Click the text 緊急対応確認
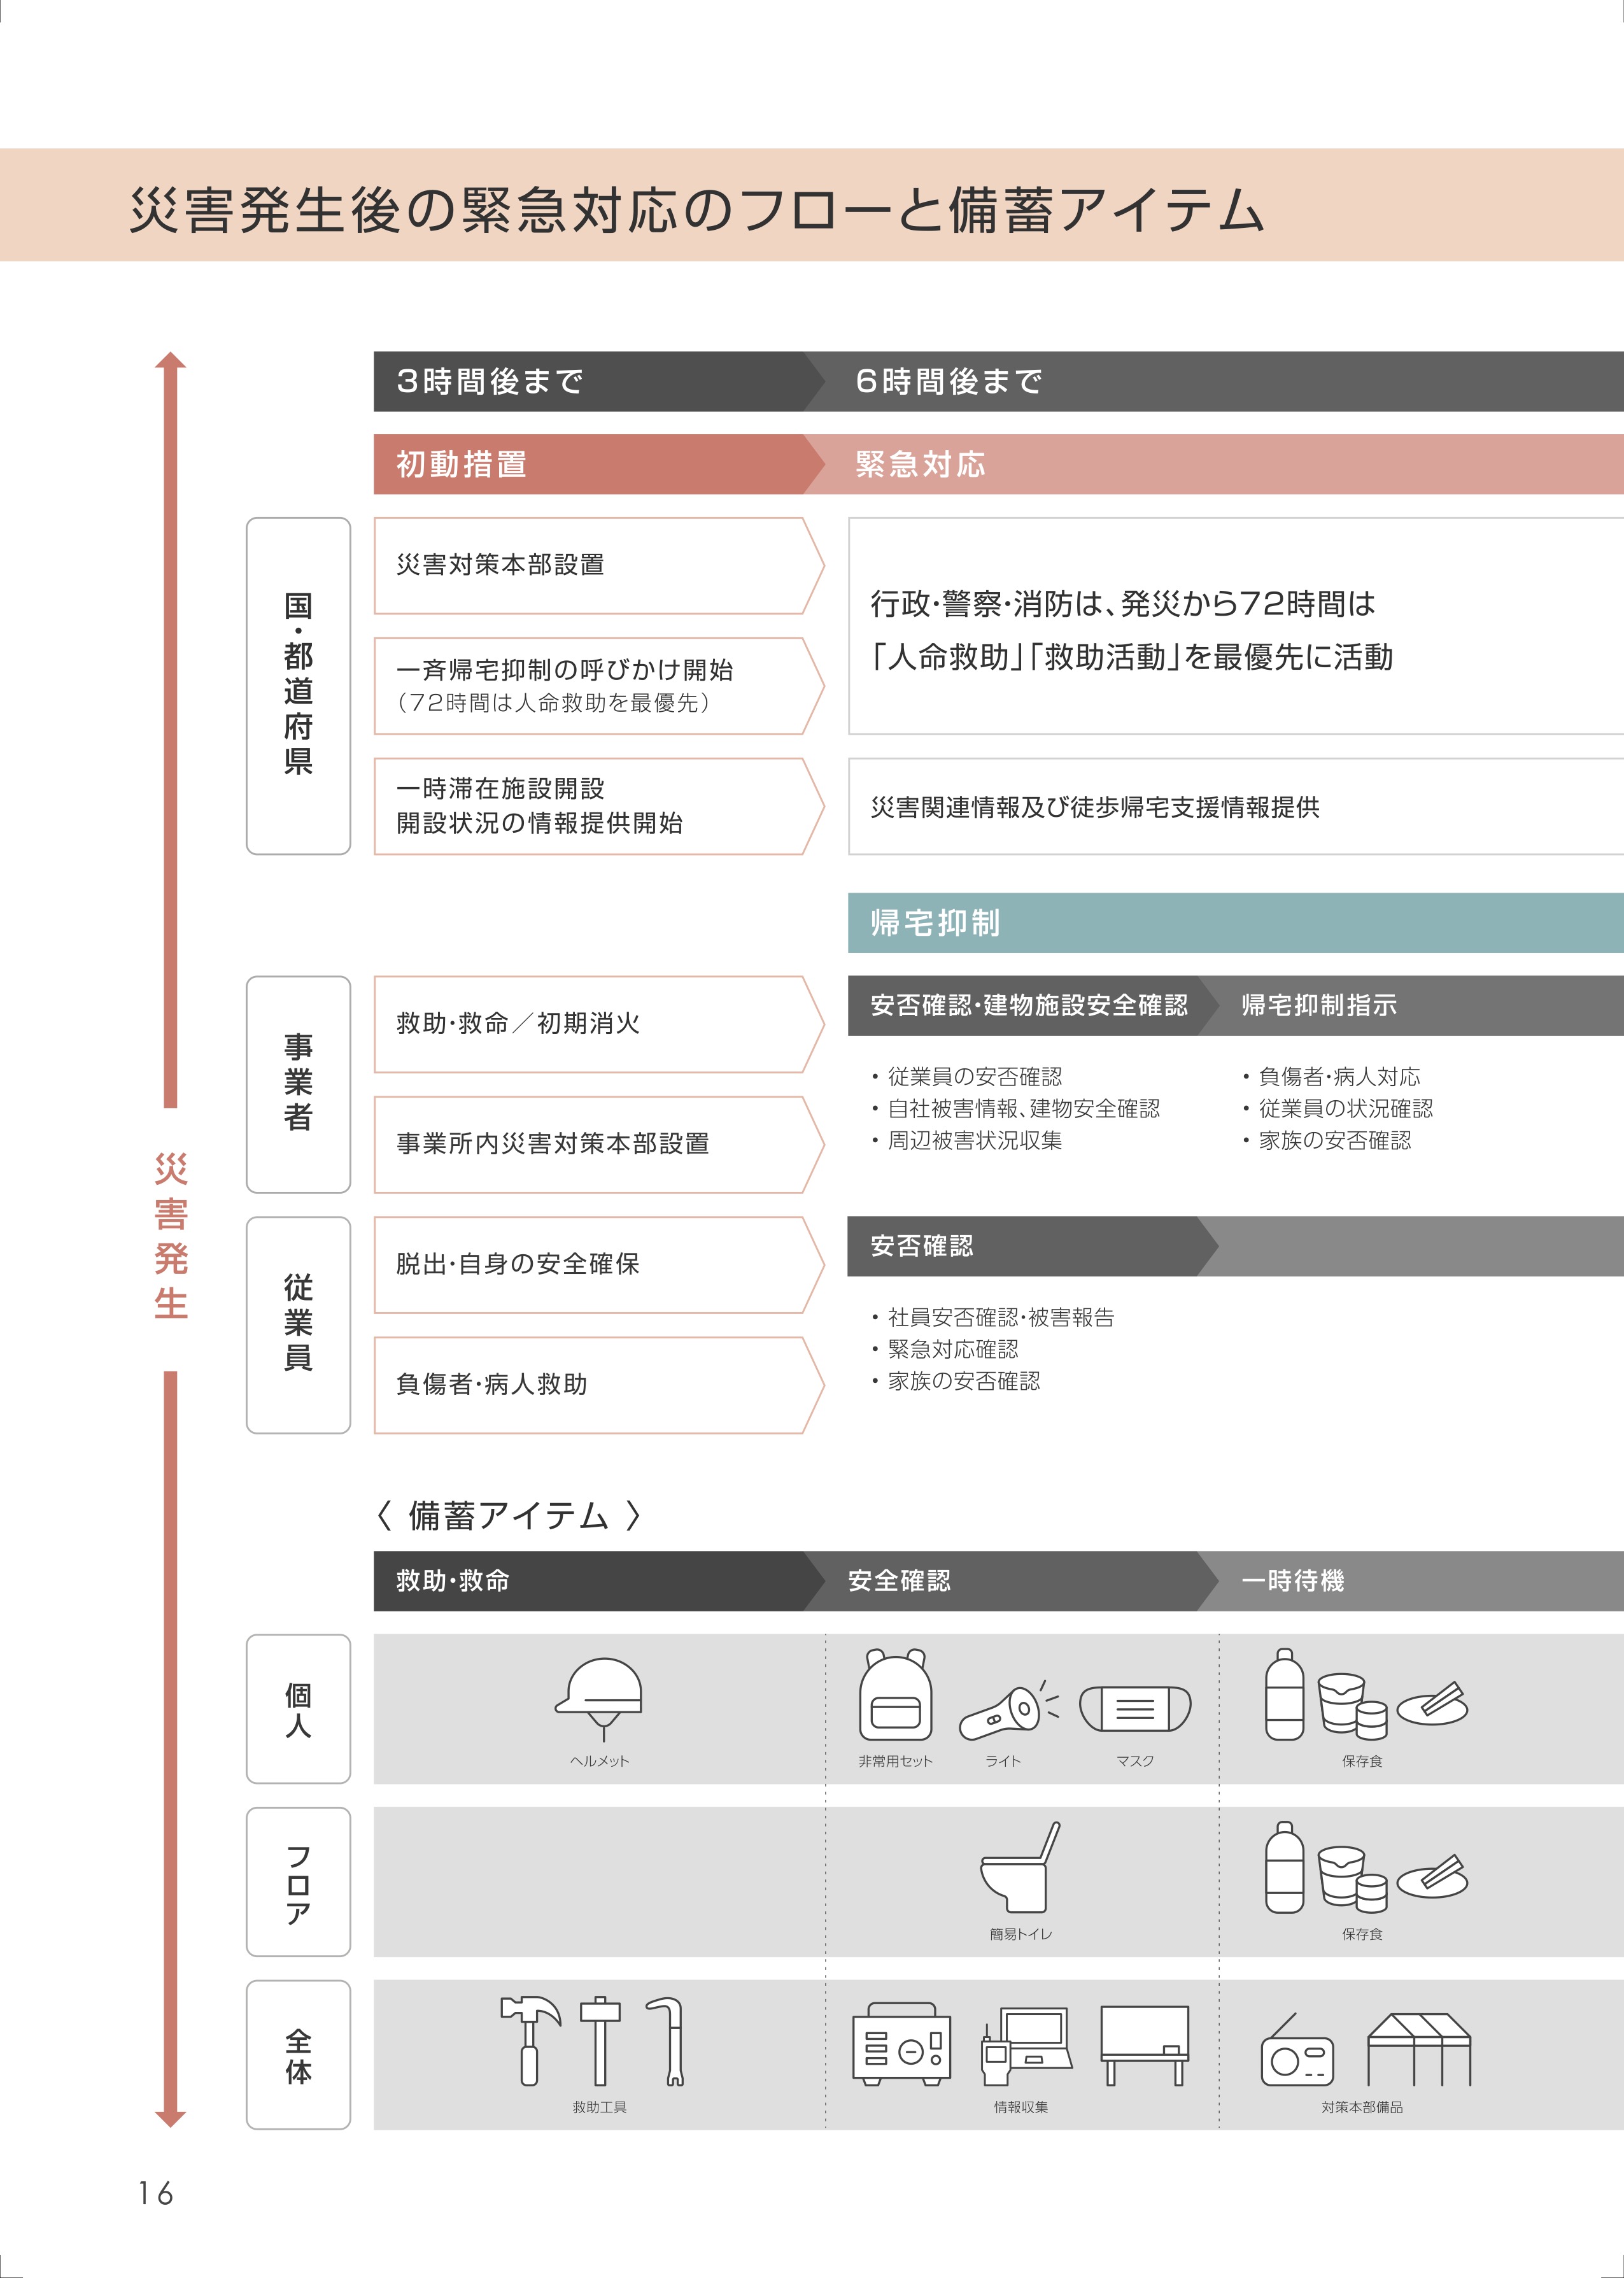The height and width of the screenshot is (2278, 1624). pos(953,1349)
